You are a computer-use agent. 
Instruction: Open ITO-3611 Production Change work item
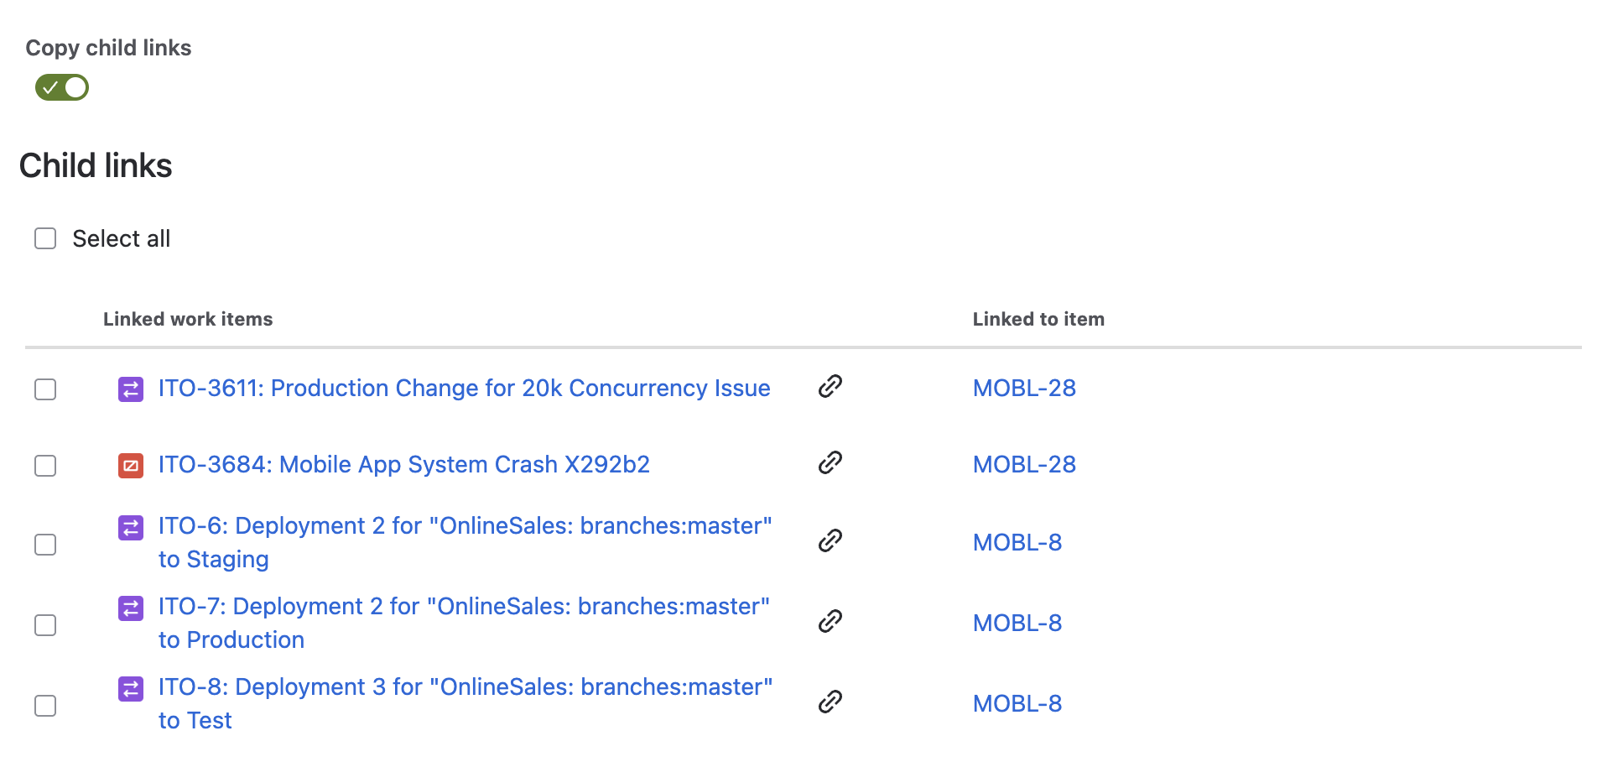464,389
